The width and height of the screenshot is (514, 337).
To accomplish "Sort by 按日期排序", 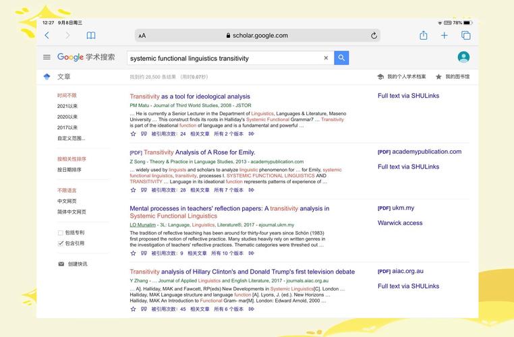I will [x=69, y=170].
